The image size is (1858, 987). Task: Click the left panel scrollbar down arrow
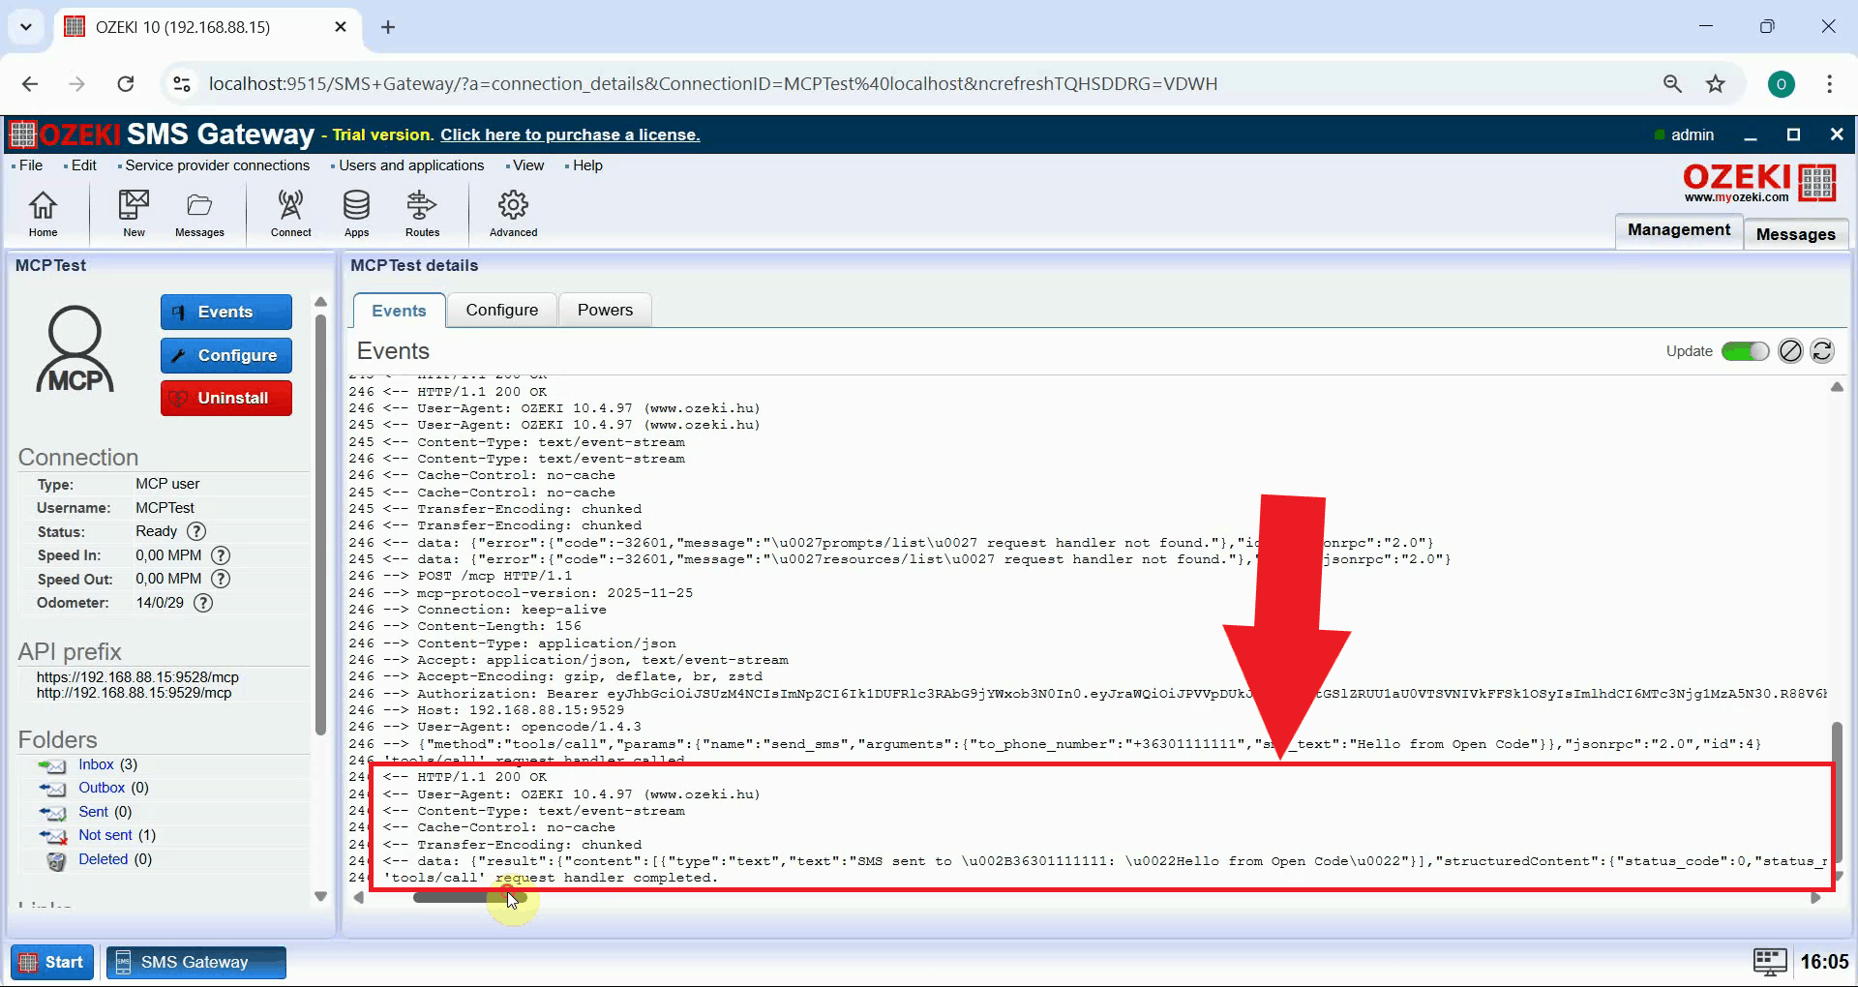321,897
